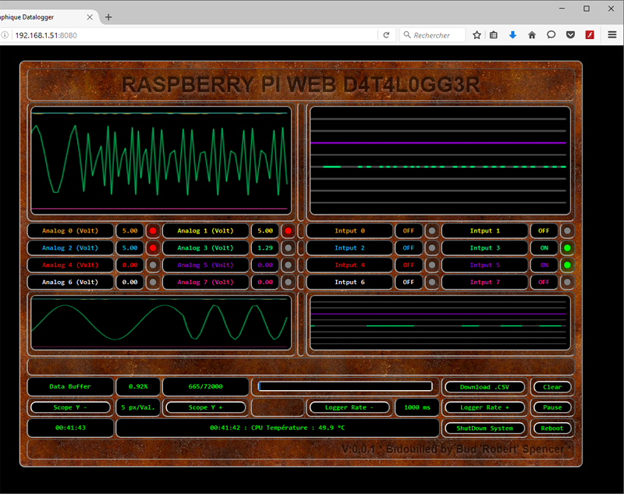This screenshot has width=624, height=494.
Task: Click the ShutDown System button
Action: click(x=484, y=428)
